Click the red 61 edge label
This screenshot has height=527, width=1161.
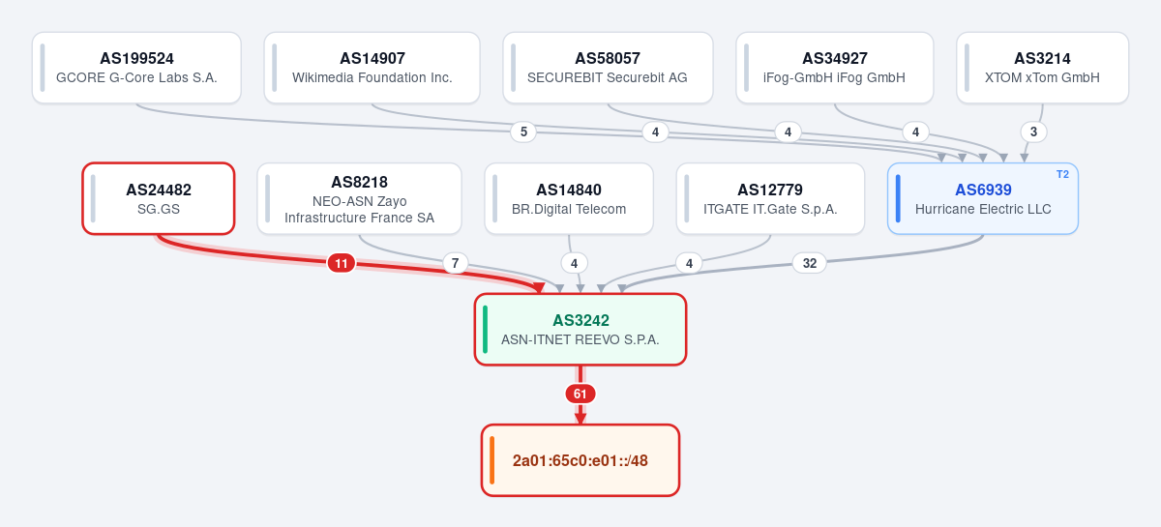coord(580,394)
